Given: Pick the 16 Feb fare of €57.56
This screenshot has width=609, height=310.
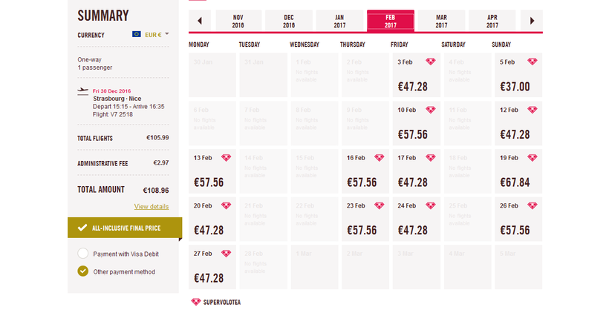Looking at the screenshot, I should [364, 172].
